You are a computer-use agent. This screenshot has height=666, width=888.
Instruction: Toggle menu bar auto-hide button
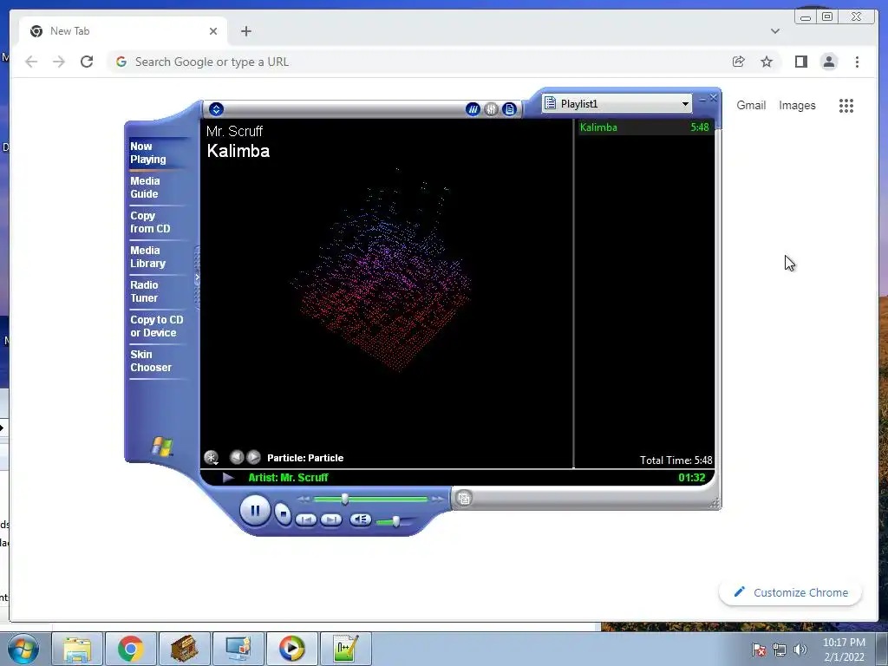click(216, 109)
